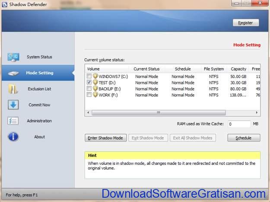The image size is (270, 202).
Task: Open the System Status section
Action: (x=38, y=57)
